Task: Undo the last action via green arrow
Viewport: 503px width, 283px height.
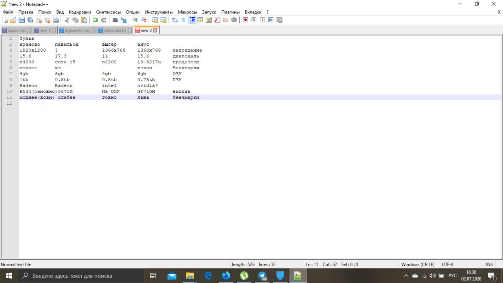Action: point(95,20)
